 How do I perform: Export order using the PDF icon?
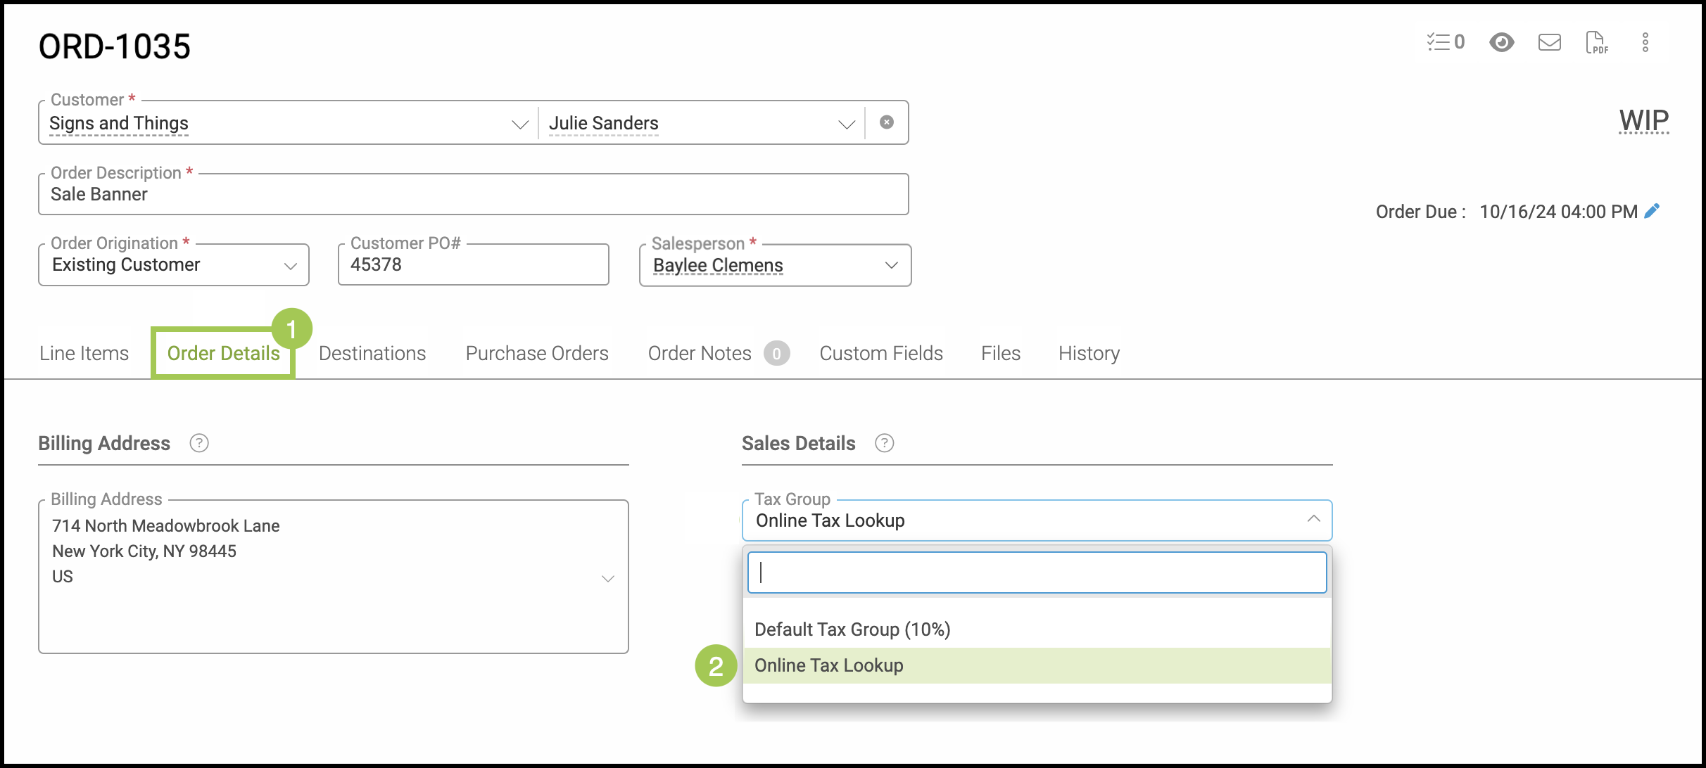tap(1596, 42)
